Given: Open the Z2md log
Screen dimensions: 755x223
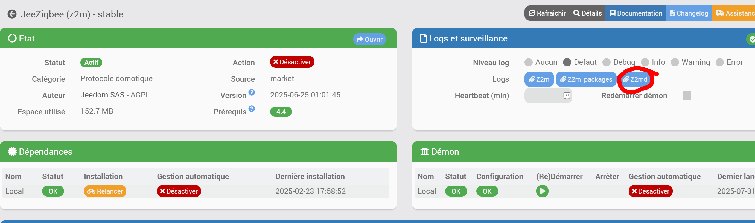Looking at the screenshot, I should pyautogui.click(x=635, y=79).
